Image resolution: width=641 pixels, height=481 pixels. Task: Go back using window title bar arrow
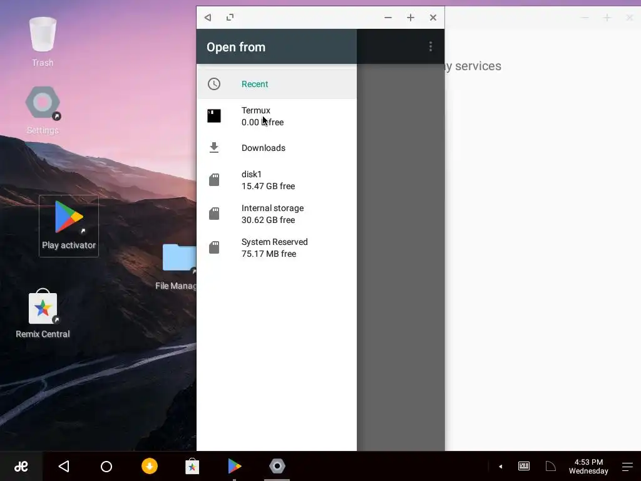208,18
